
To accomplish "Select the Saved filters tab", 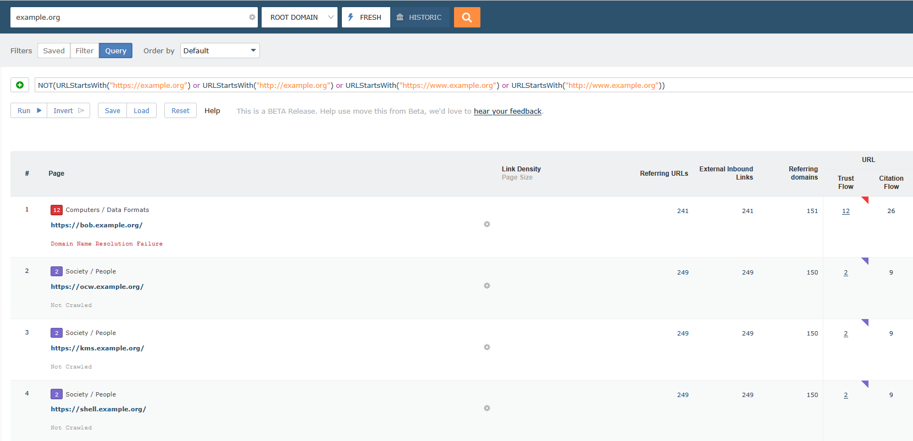I will (x=54, y=51).
